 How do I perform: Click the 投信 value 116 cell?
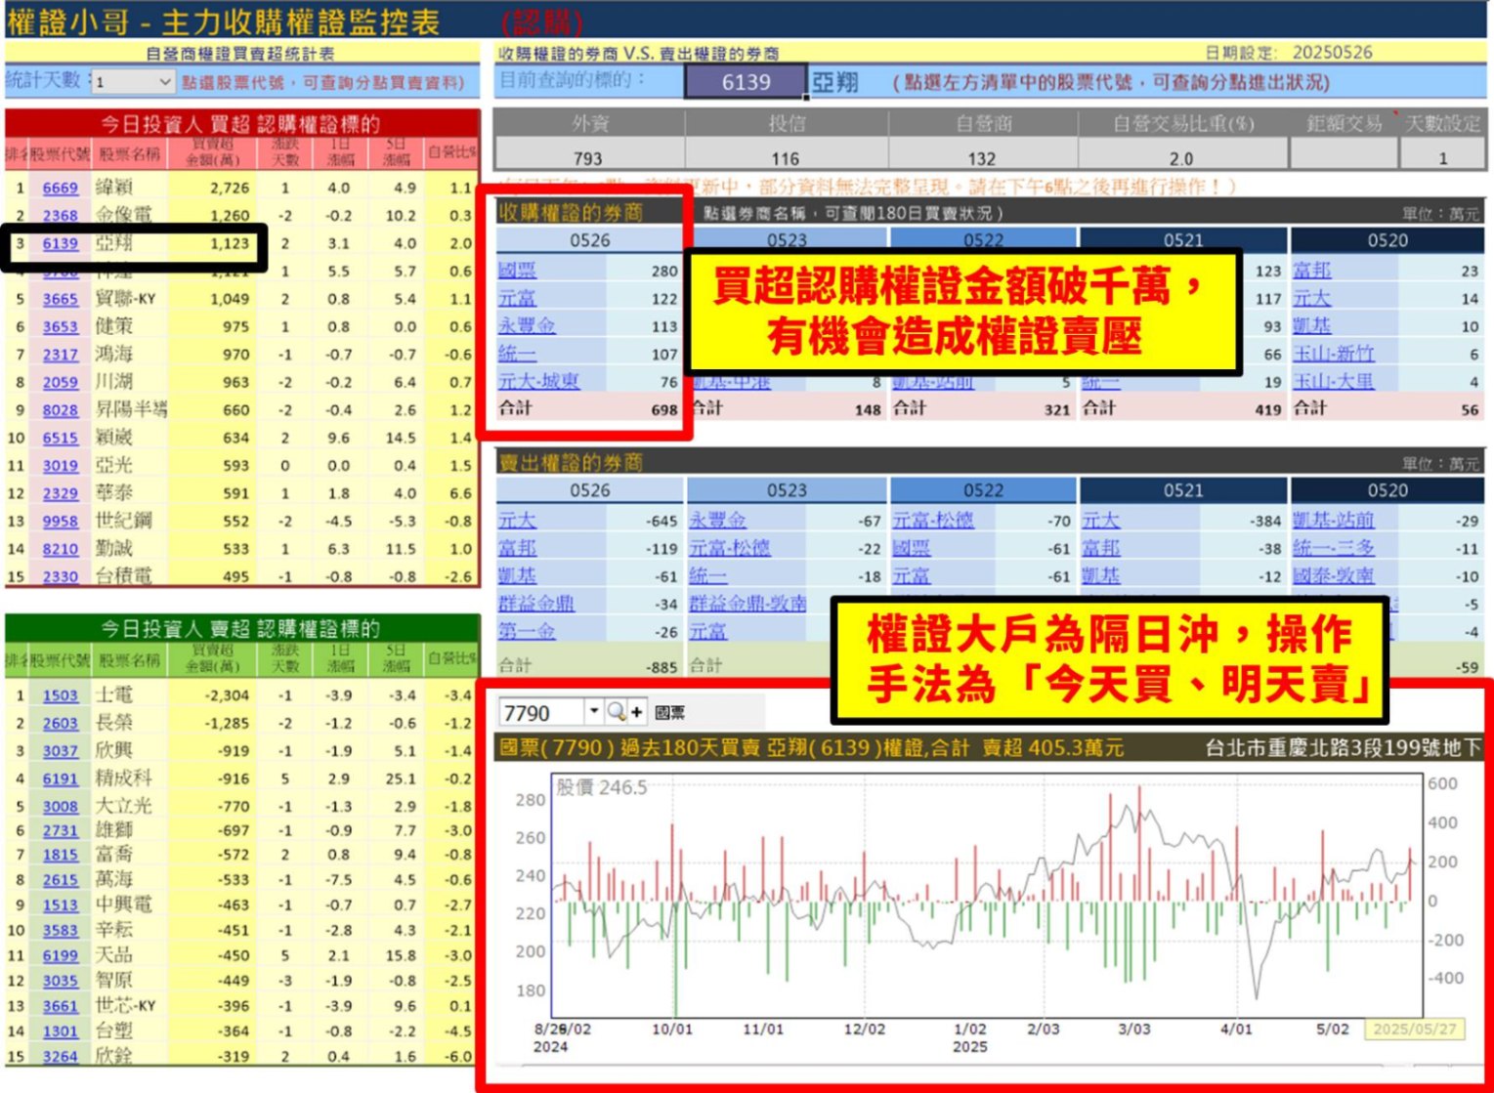[x=786, y=157]
